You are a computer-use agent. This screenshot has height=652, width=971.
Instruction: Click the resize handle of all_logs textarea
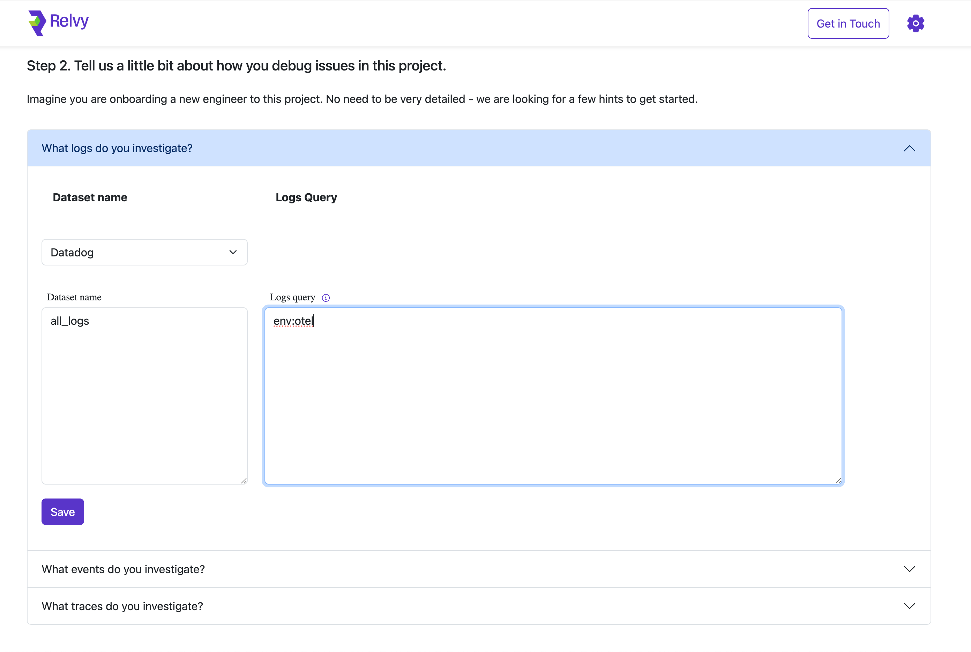pyautogui.click(x=244, y=481)
